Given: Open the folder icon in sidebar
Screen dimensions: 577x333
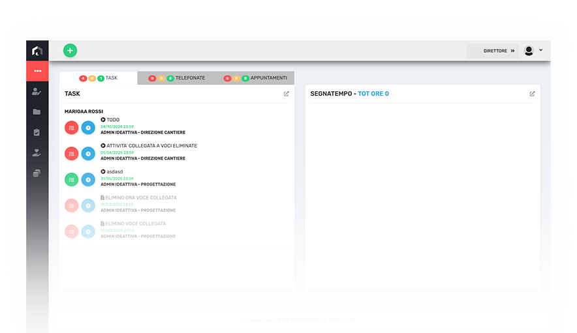Looking at the screenshot, I should (x=37, y=111).
